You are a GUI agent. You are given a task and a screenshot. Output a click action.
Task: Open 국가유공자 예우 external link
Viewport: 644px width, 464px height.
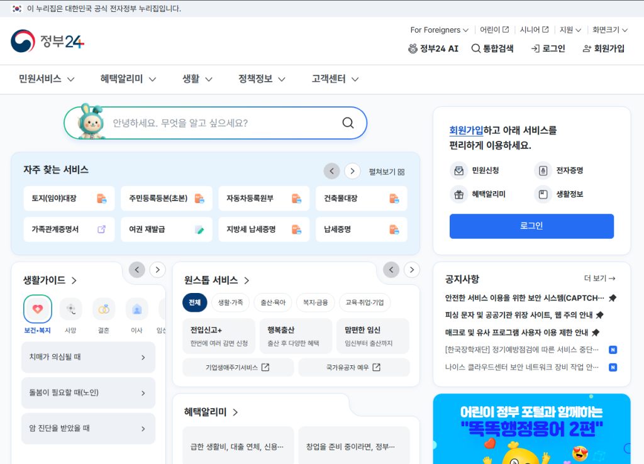pos(353,368)
